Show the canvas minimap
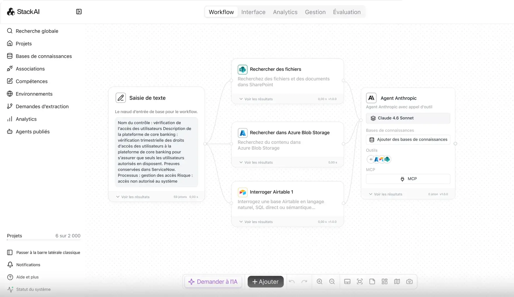The image size is (514, 297). (x=397, y=282)
